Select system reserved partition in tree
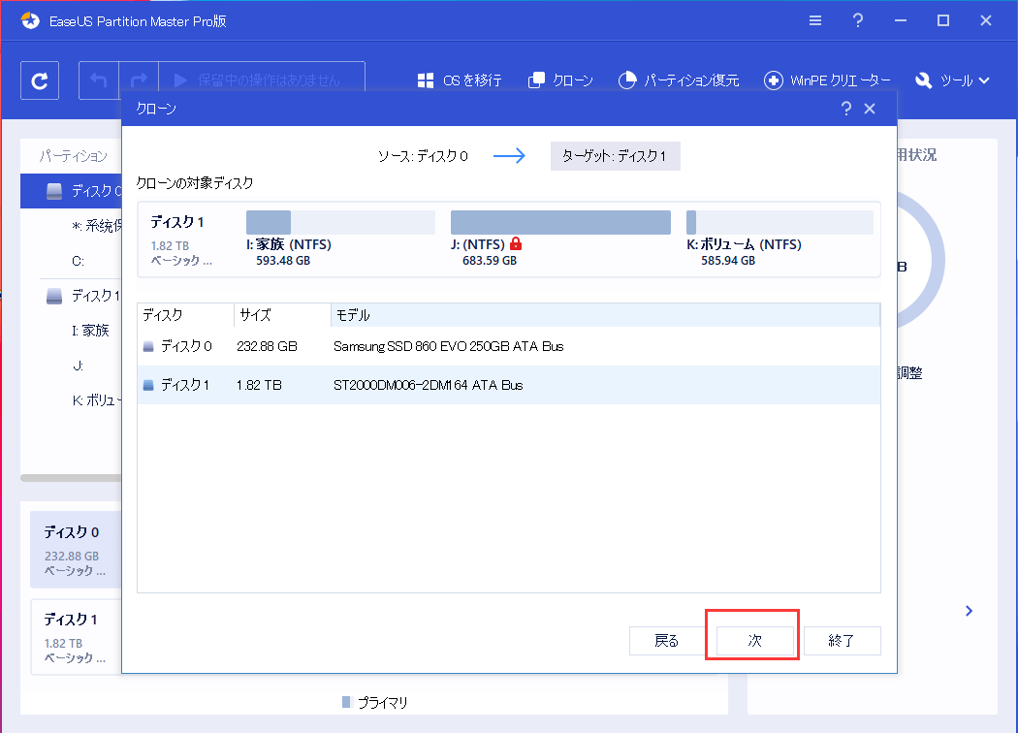The width and height of the screenshot is (1018, 733). 96,226
